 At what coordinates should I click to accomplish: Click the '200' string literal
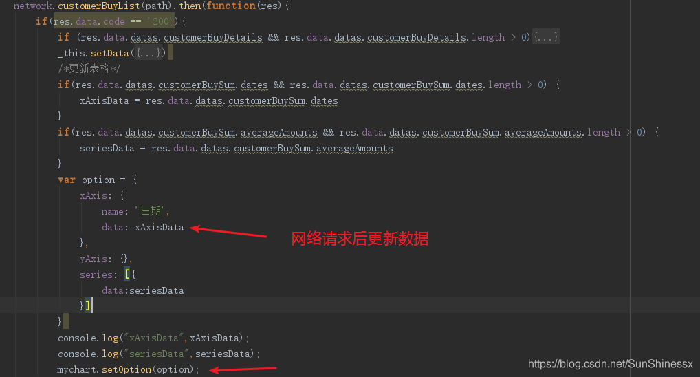161,21
